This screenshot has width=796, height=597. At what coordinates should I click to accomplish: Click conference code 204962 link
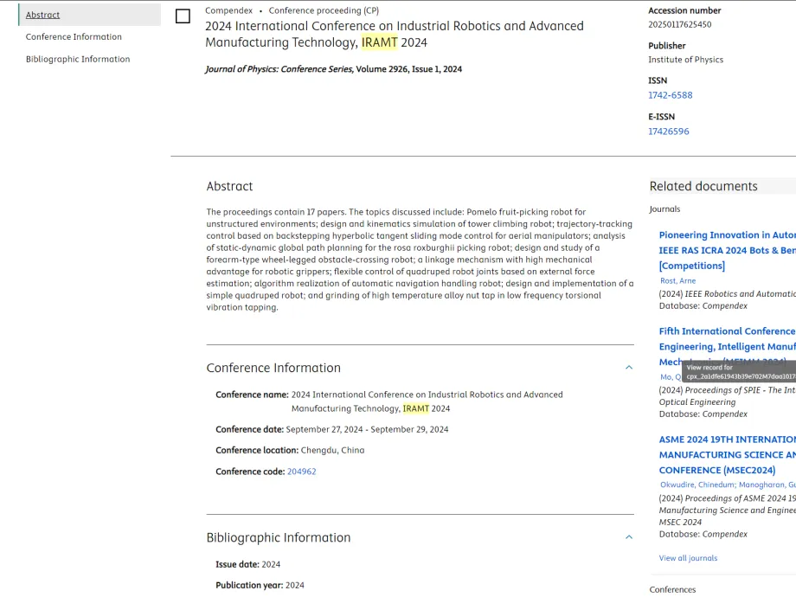301,472
